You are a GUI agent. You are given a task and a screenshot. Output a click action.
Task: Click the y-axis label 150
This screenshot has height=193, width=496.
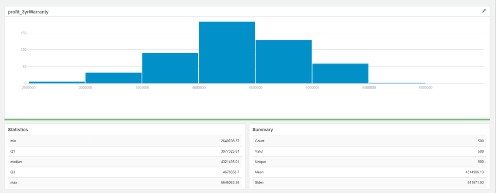[24, 33]
